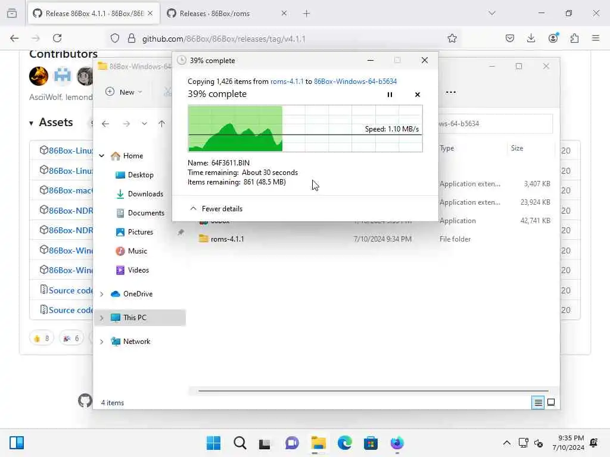The height and width of the screenshot is (457, 610).
Task: Click the Explorer horizontal scrollbar
Action: (373, 391)
